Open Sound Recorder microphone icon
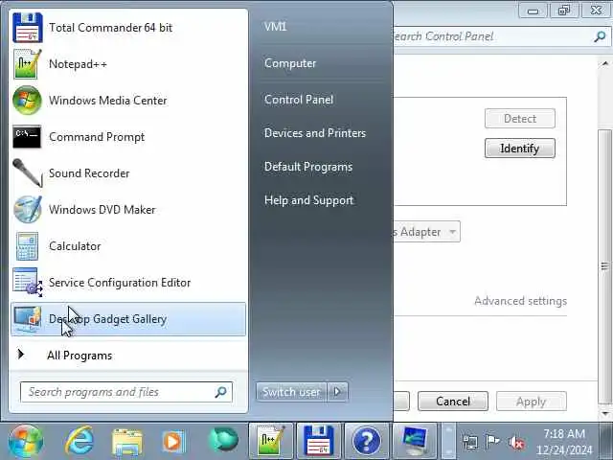 [27, 172]
